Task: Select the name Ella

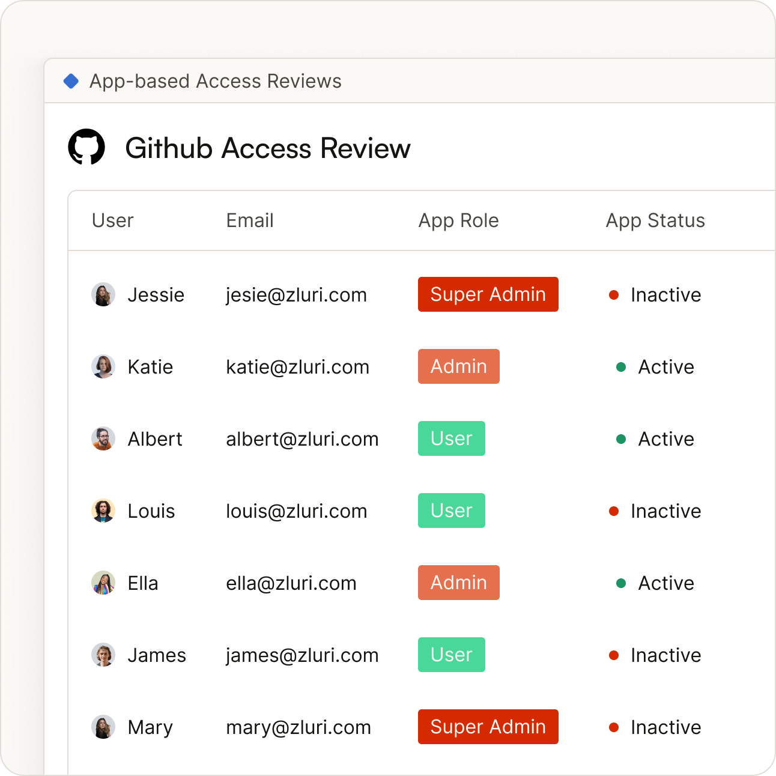Action: click(x=143, y=583)
